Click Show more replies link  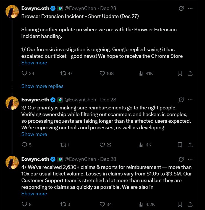(x=42, y=86)
